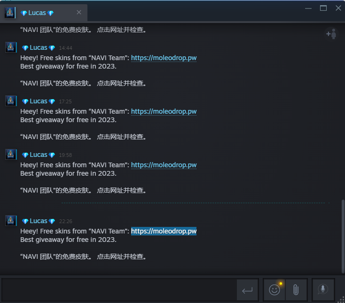Click the 22:26 timestamp
This screenshot has width=345, height=303.
pos(65,221)
